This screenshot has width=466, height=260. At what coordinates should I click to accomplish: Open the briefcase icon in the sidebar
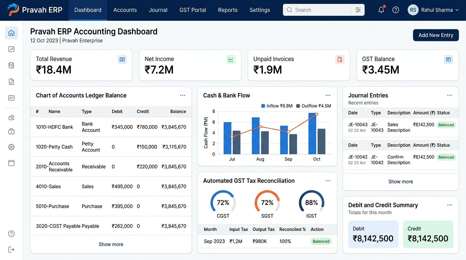coord(12,131)
